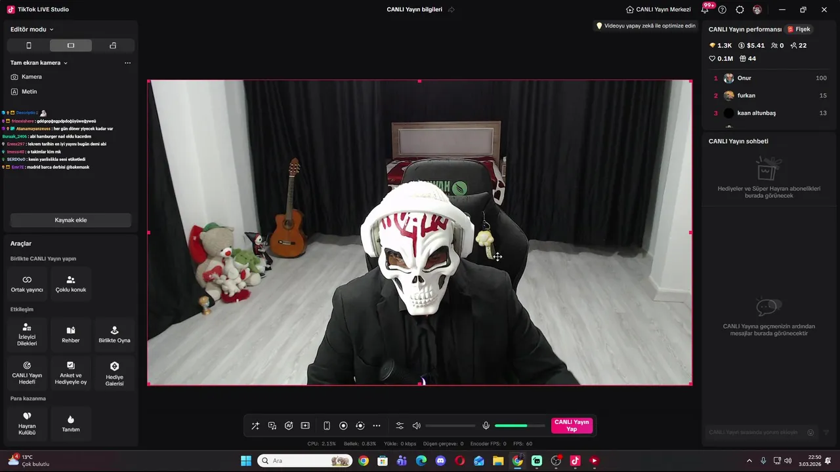Click the Kaynak ekle button
Screen dimensions: 840x472
(x=71, y=220)
